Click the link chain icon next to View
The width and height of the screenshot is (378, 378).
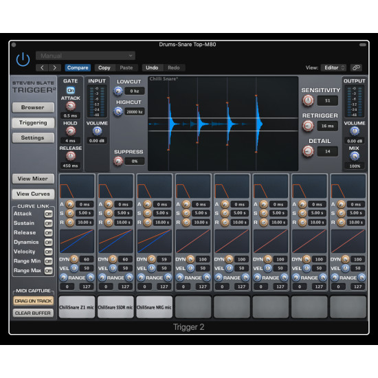pyautogui.click(x=356, y=68)
